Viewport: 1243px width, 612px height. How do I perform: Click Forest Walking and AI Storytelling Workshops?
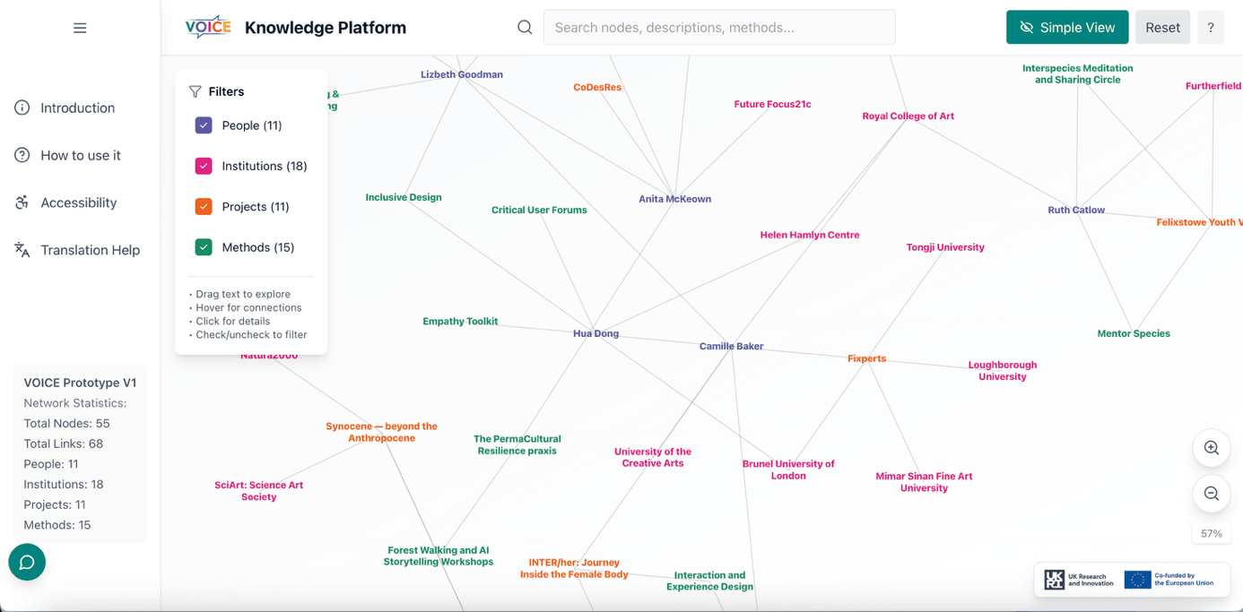(x=439, y=556)
